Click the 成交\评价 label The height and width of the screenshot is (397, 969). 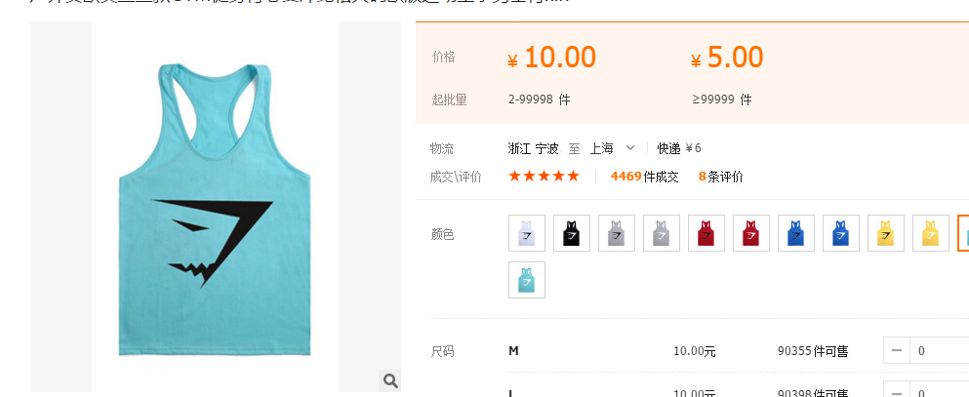click(456, 177)
